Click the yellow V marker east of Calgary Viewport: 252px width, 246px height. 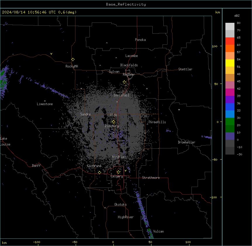pos(125,171)
